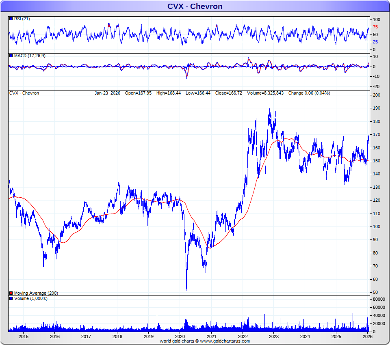Click the 2018 label on the time axis
The width and height of the screenshot is (390, 345).
117,336
